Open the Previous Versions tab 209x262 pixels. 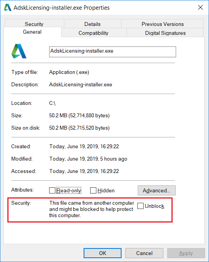(163, 24)
